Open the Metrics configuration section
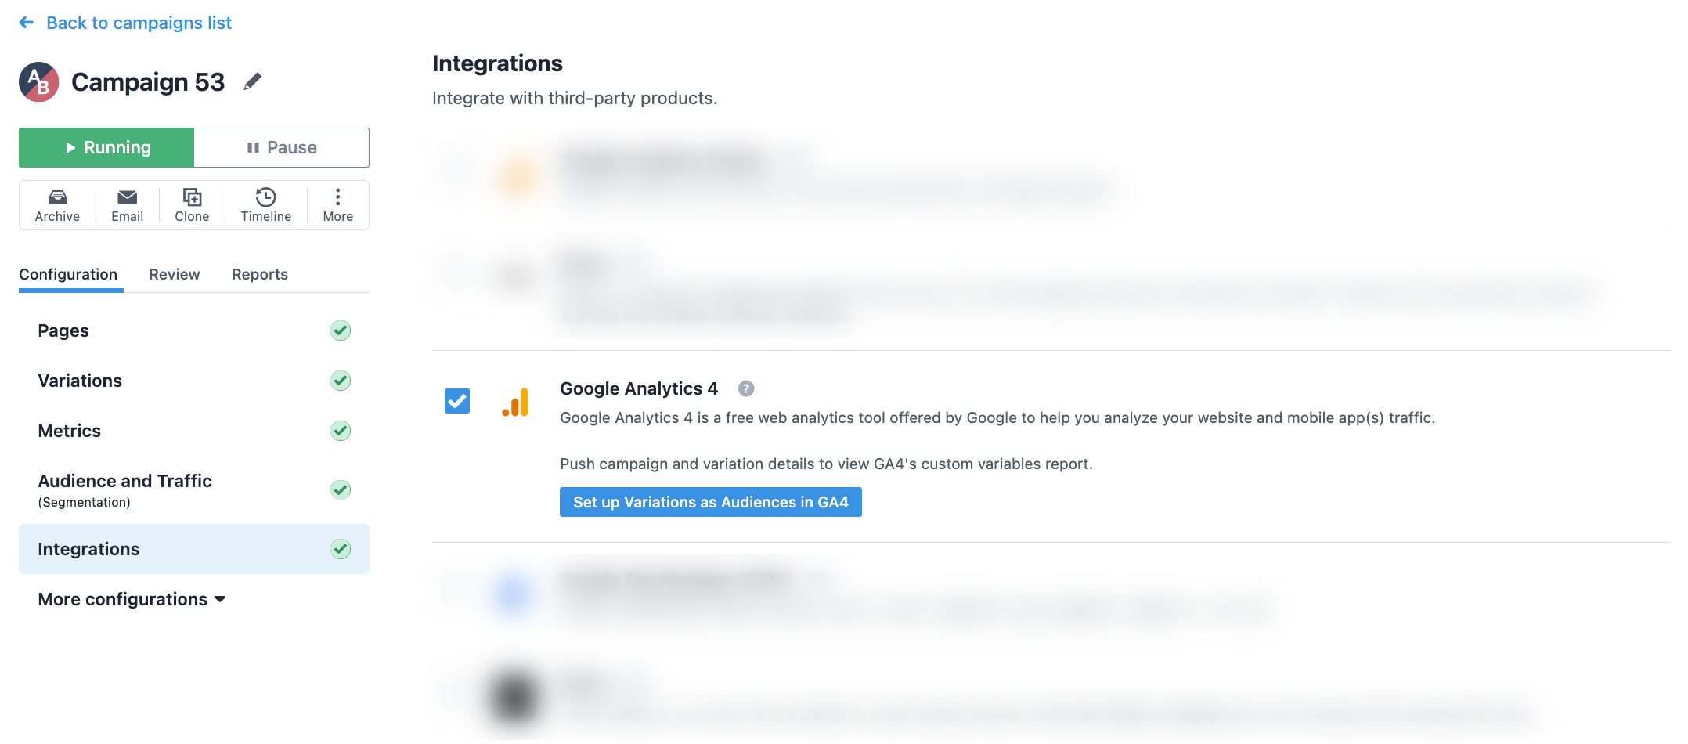1688x744 pixels. [194, 431]
